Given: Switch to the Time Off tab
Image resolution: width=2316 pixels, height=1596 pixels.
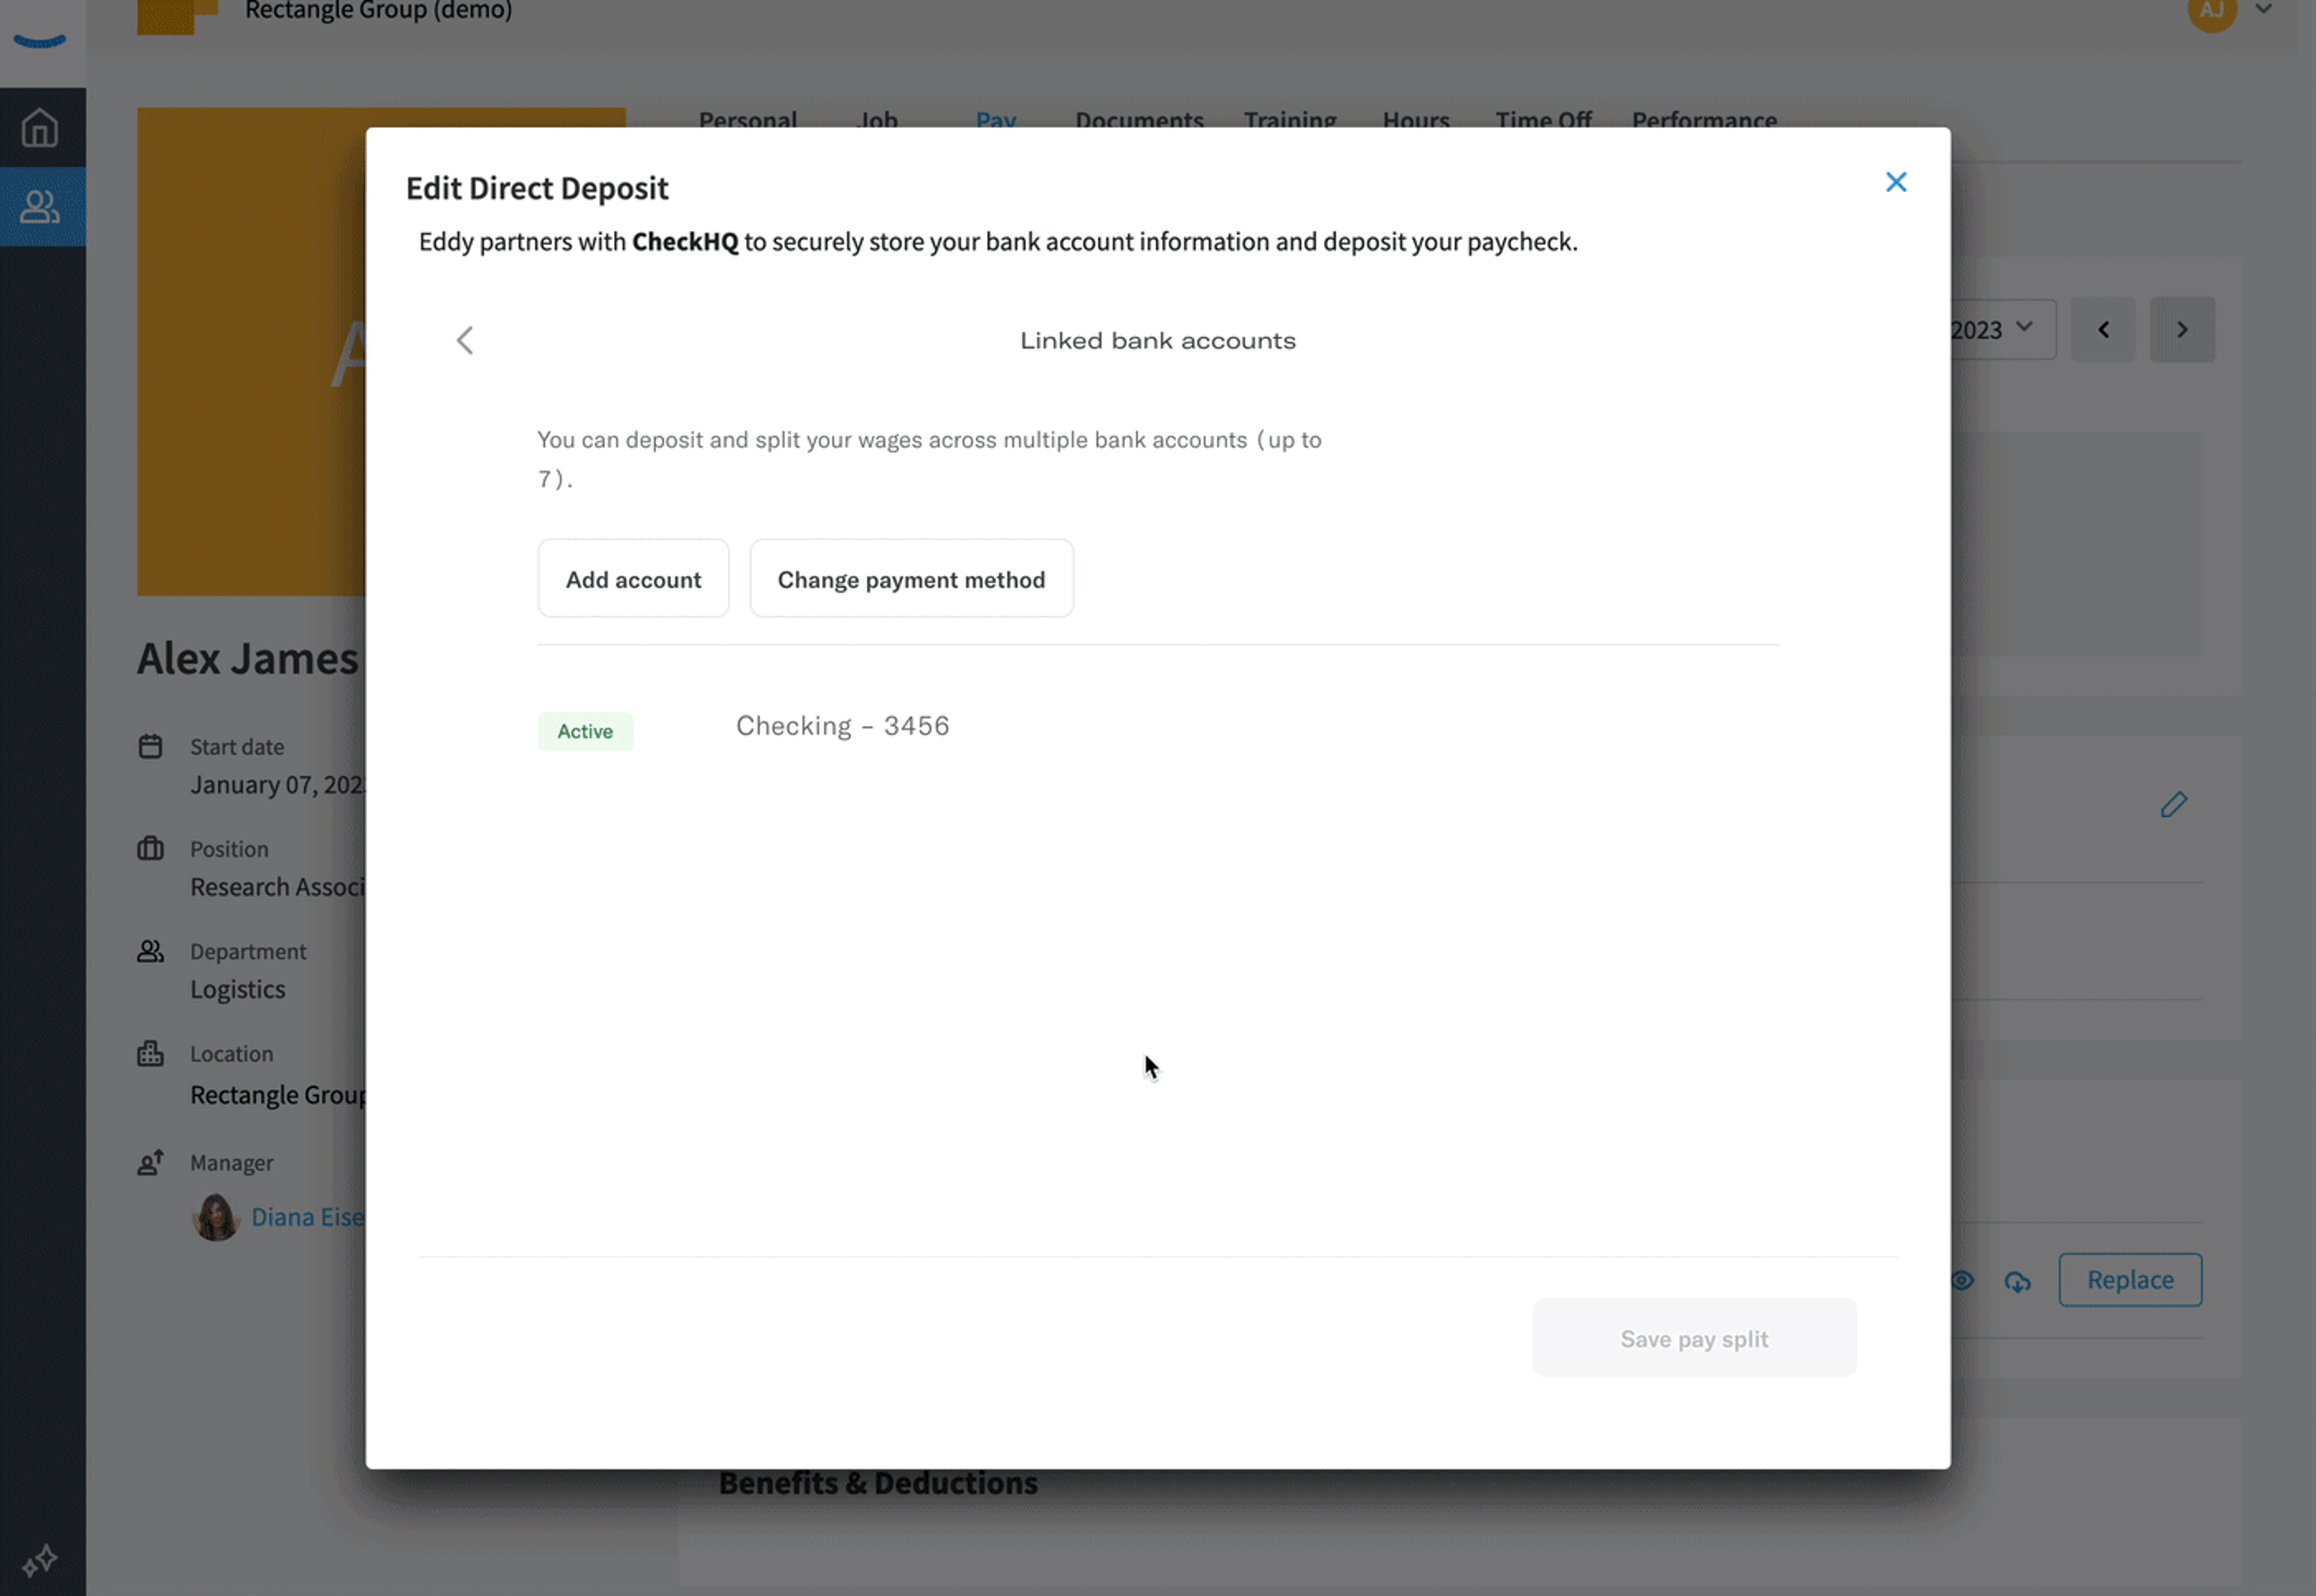Looking at the screenshot, I should pyautogui.click(x=1543, y=120).
